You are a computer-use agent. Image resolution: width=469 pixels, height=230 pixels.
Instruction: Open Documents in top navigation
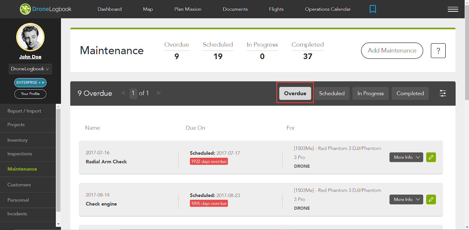[235, 9]
